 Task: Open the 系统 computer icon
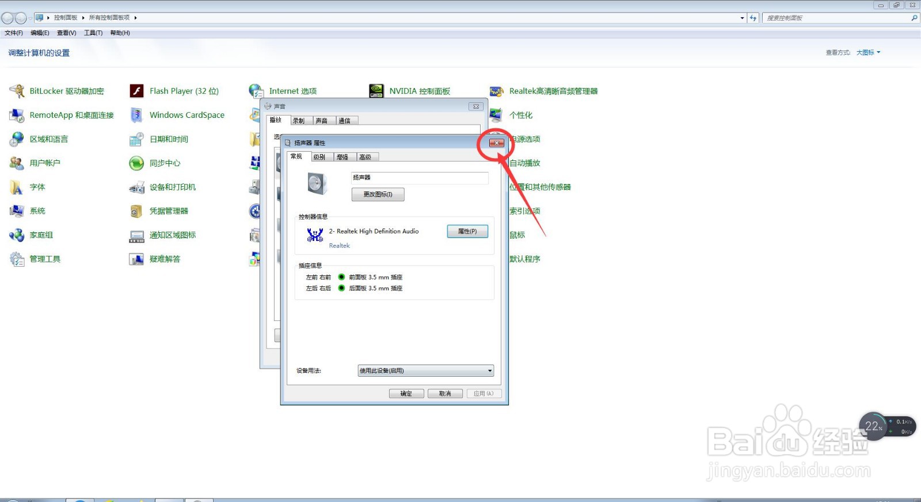(17, 211)
